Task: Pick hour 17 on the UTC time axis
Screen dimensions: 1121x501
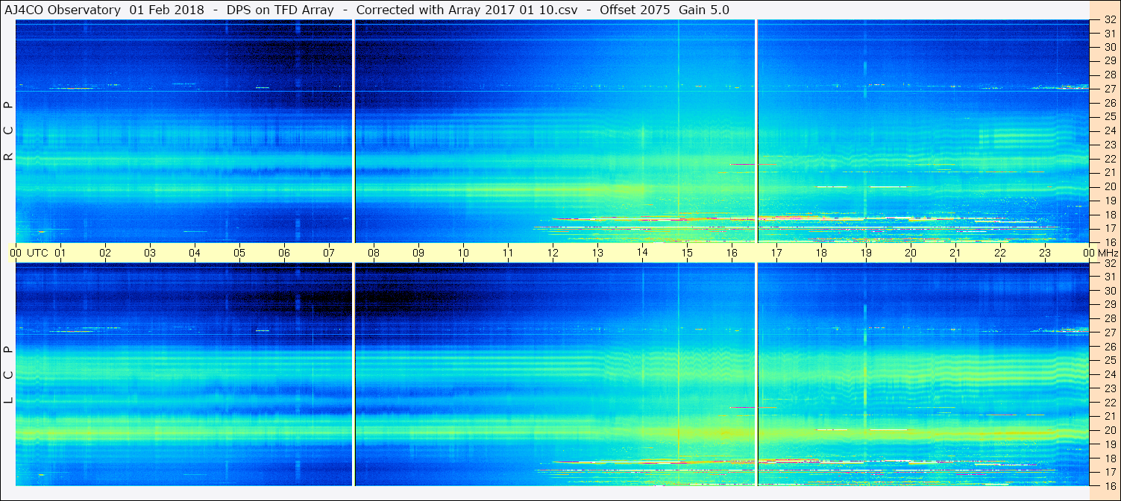Action: point(776,253)
